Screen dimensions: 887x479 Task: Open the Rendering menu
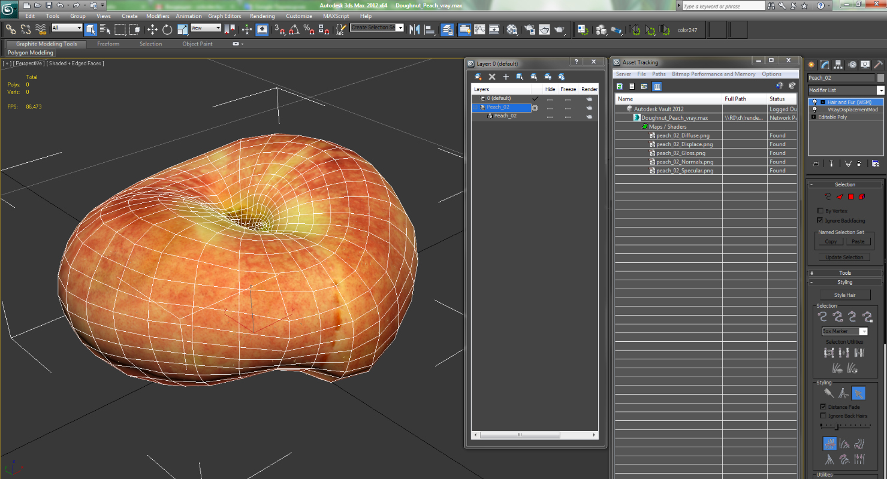pos(262,16)
